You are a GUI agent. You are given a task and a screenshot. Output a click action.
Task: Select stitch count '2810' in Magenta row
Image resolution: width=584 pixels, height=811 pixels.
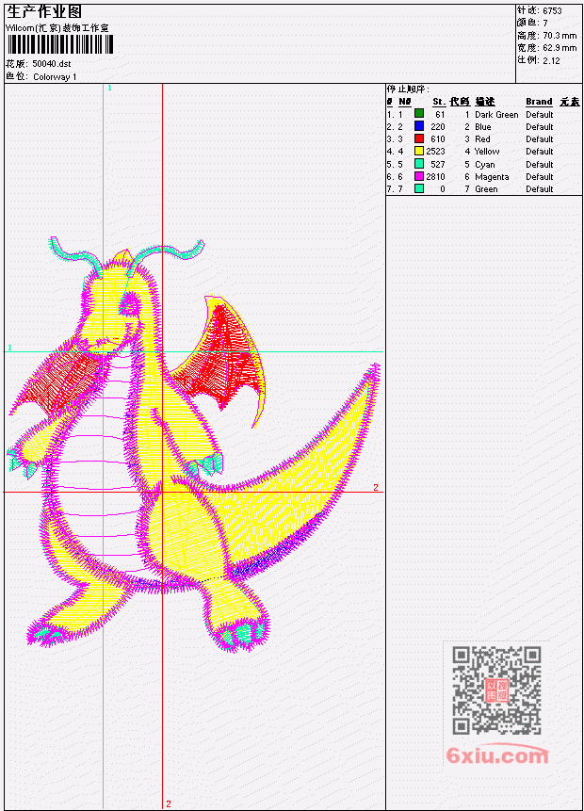(x=435, y=177)
